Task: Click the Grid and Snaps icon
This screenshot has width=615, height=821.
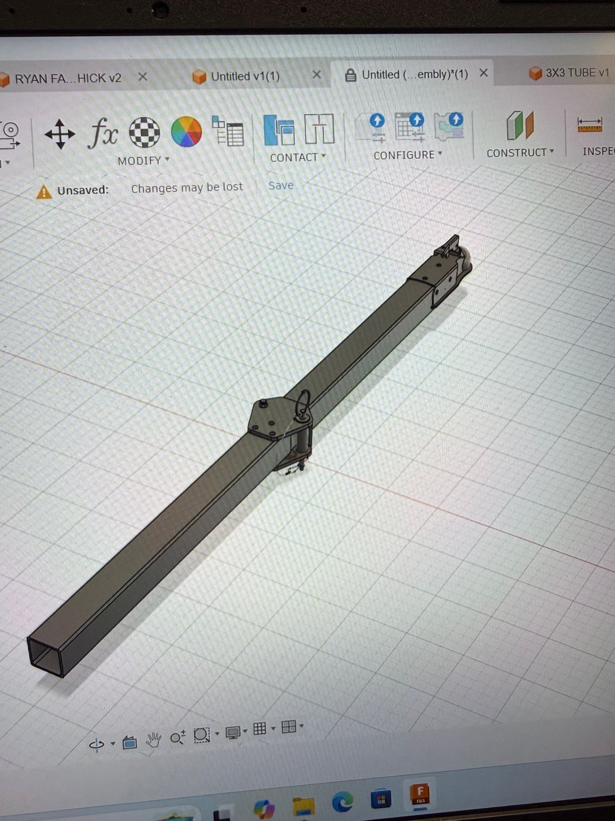Action: pos(260,729)
